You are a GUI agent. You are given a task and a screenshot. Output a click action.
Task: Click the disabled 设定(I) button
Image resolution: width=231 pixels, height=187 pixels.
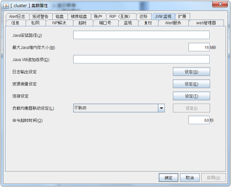click(x=191, y=108)
